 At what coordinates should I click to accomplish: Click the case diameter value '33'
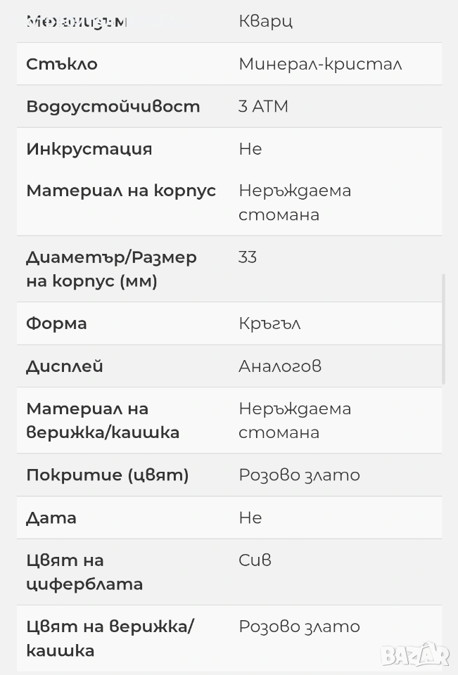click(x=248, y=257)
